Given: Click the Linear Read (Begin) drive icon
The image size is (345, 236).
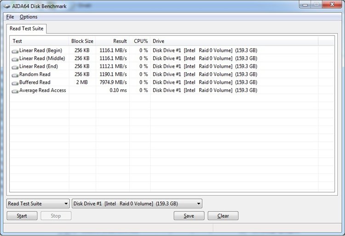Looking at the screenshot, I should click(15, 51).
